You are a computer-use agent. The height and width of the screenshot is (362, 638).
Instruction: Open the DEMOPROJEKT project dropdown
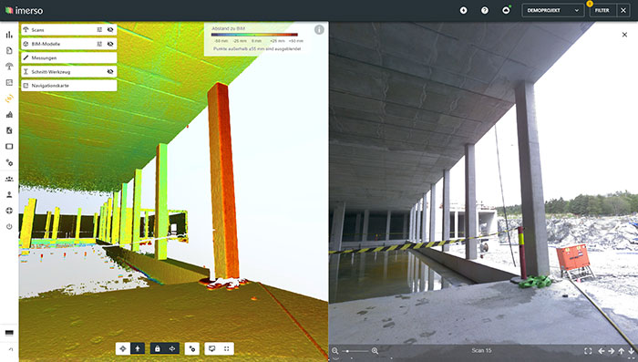click(552, 11)
